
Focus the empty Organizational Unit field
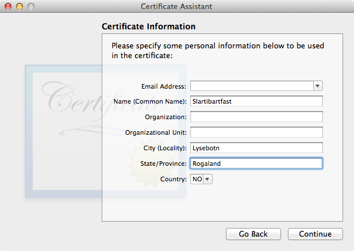click(256, 132)
